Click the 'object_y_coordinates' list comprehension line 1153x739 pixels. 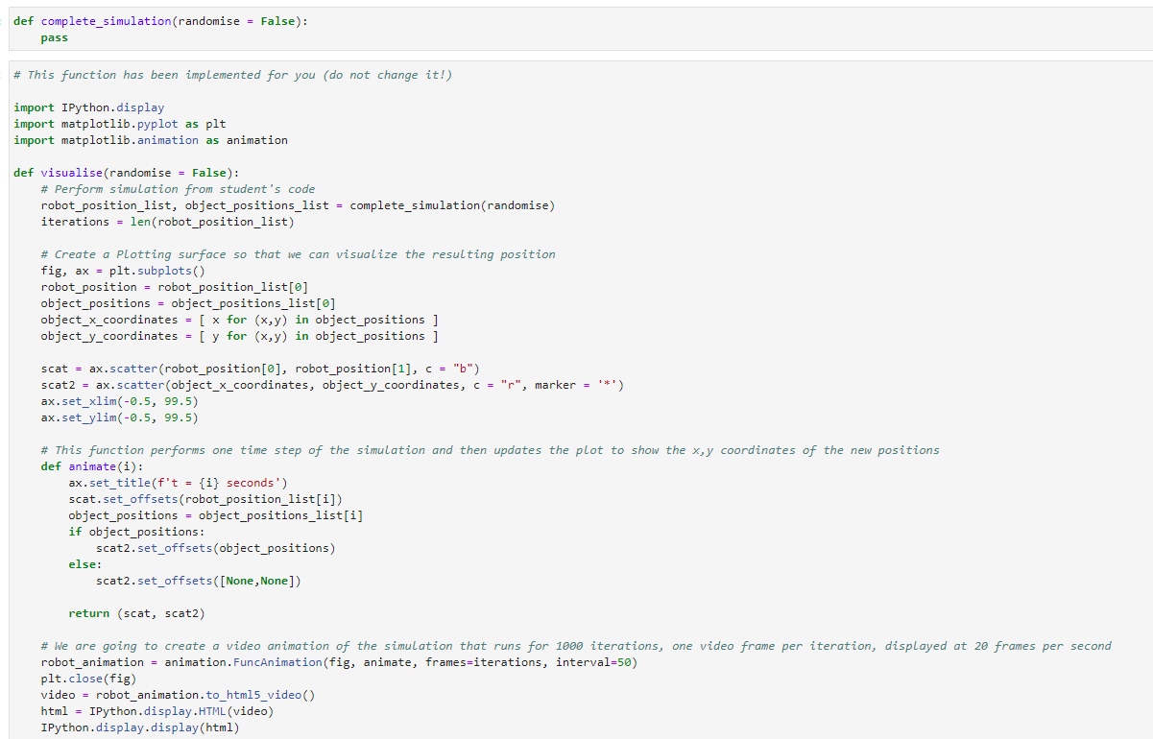(240, 336)
